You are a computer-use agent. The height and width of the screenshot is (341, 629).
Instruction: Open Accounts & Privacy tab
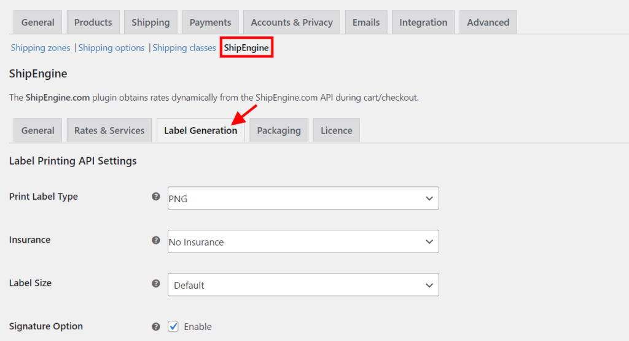click(292, 22)
